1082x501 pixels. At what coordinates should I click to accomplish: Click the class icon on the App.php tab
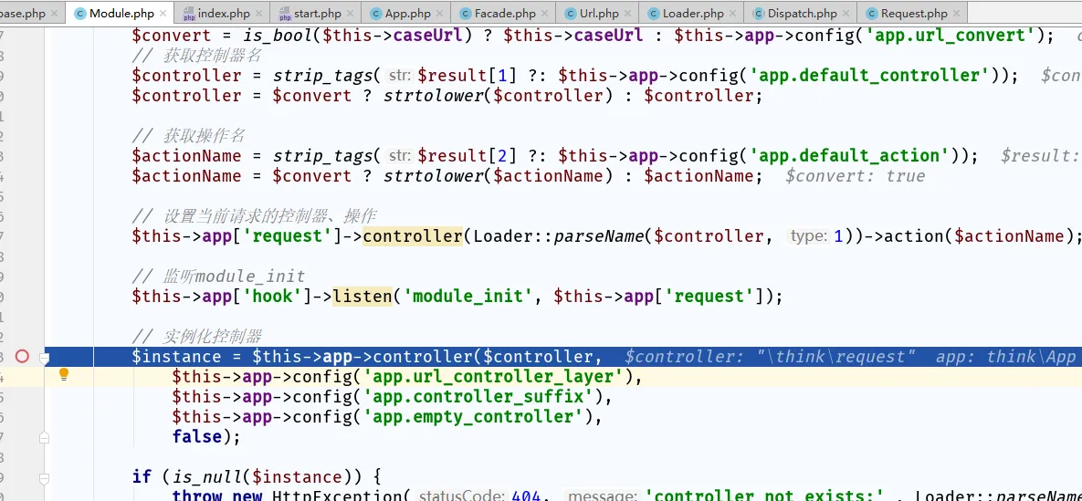click(375, 14)
